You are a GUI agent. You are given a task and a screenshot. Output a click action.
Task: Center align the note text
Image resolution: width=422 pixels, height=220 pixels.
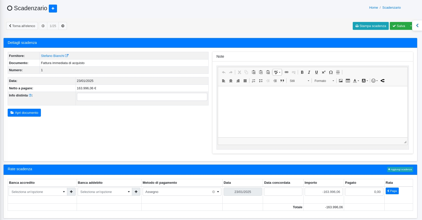[x=231, y=81]
